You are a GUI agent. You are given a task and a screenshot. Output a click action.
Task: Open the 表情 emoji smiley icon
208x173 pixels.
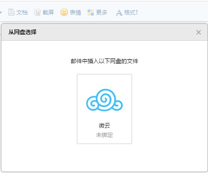[64, 12]
